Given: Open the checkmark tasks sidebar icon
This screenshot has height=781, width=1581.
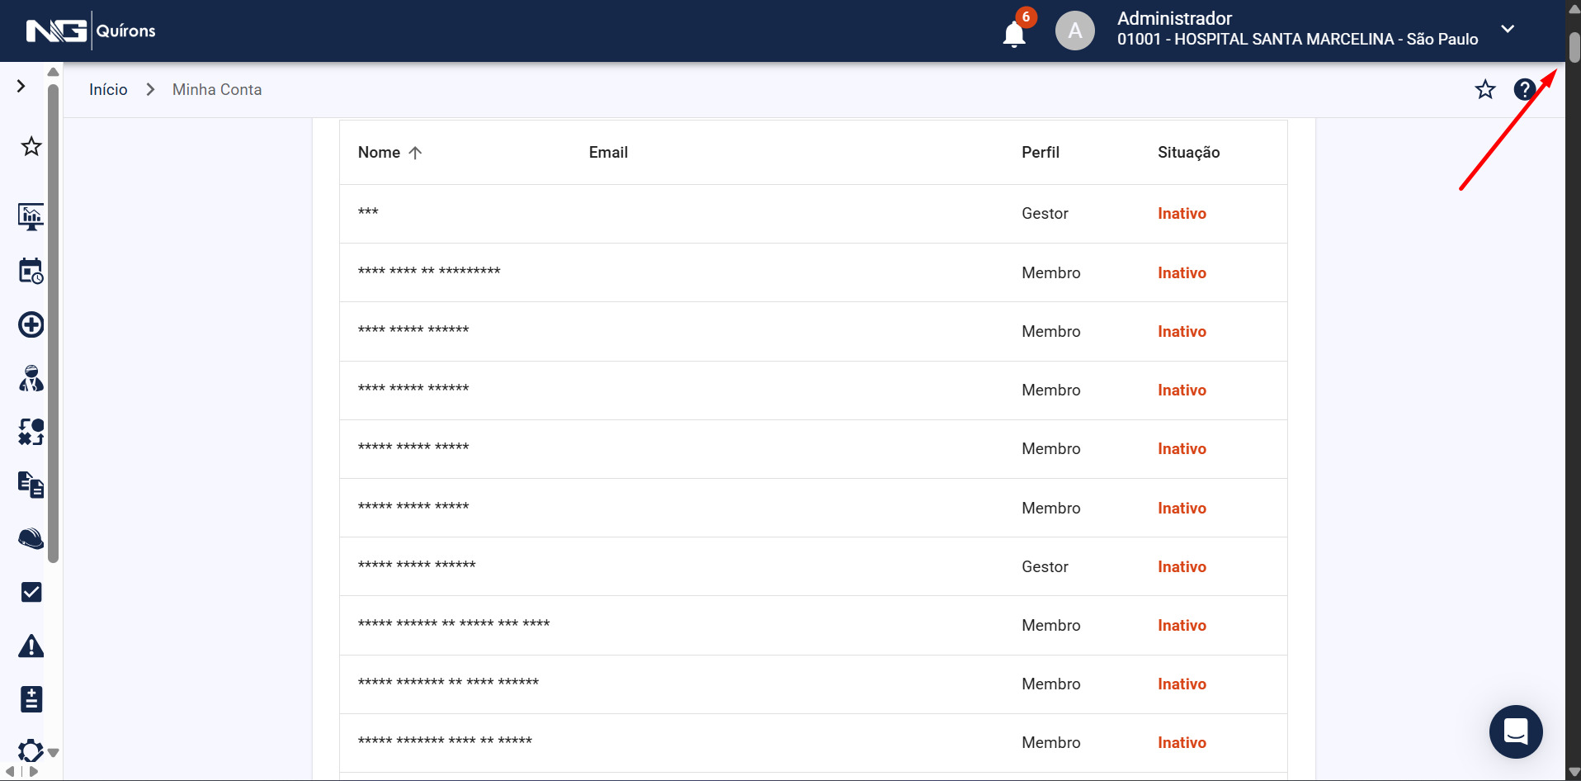Looking at the screenshot, I should 31,592.
